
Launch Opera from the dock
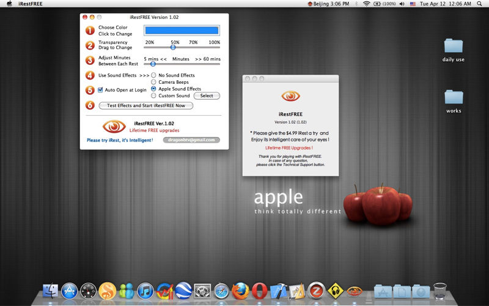(259, 291)
